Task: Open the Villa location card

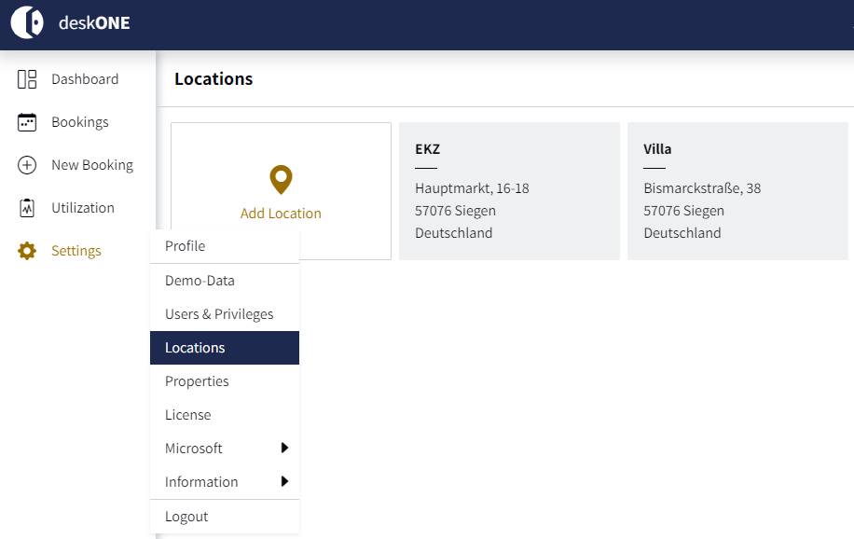Action: pos(737,191)
